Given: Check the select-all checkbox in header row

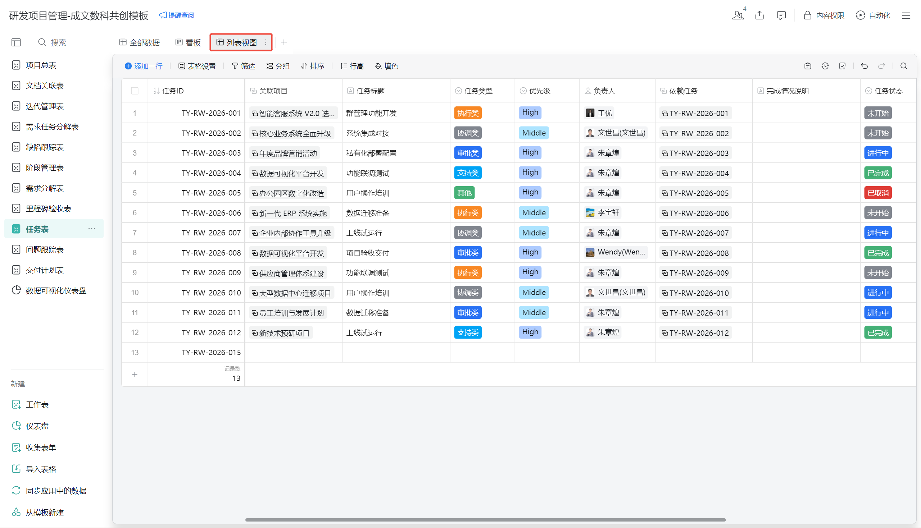Looking at the screenshot, I should [135, 91].
